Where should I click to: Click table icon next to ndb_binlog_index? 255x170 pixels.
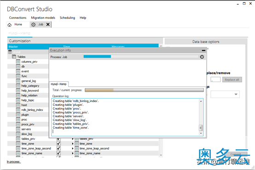pos(18,110)
